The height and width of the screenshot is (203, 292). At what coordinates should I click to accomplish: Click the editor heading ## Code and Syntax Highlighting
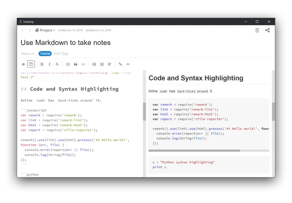[70, 89]
